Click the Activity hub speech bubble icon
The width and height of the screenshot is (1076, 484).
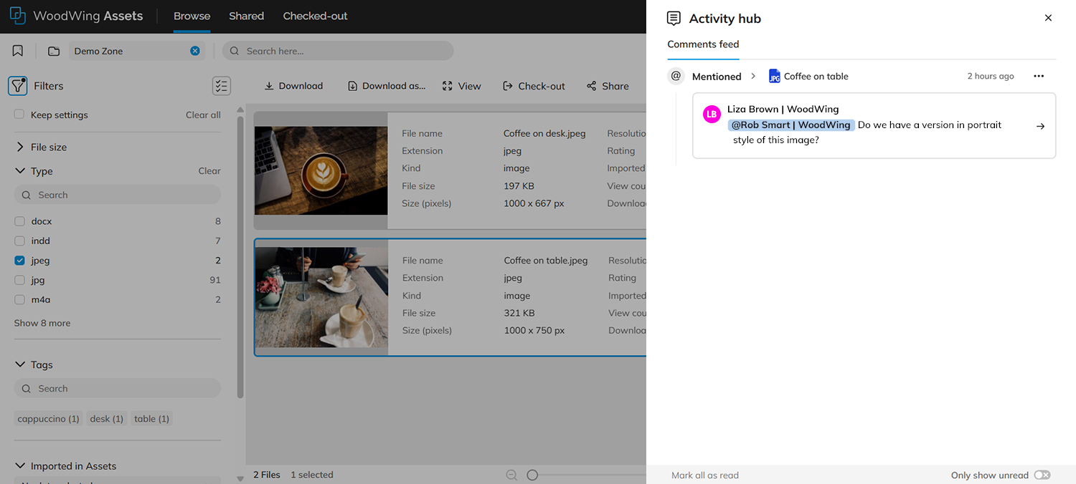click(673, 18)
